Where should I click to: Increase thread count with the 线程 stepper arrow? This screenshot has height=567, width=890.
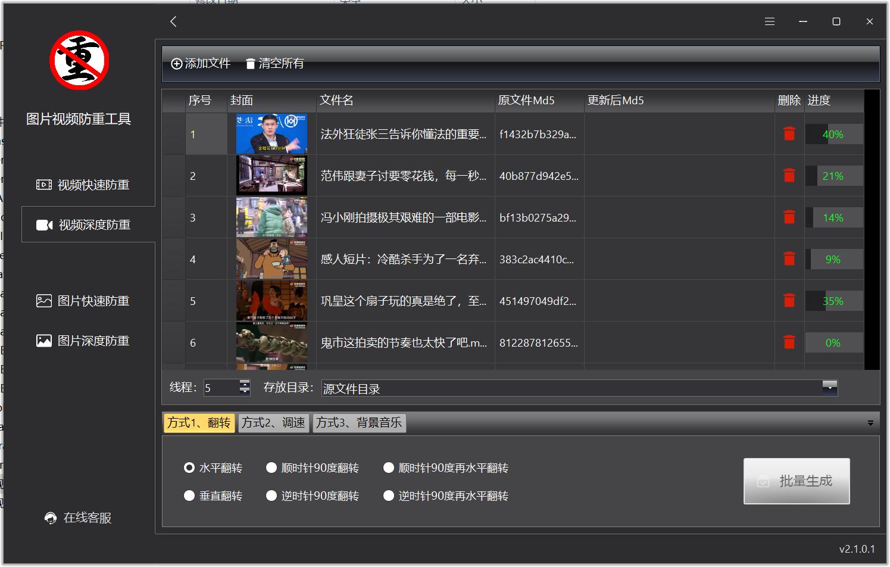point(244,384)
